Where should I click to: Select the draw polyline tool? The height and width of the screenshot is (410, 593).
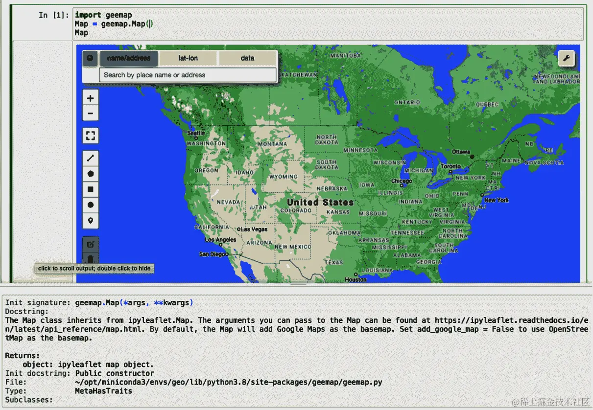pyautogui.click(x=90, y=158)
